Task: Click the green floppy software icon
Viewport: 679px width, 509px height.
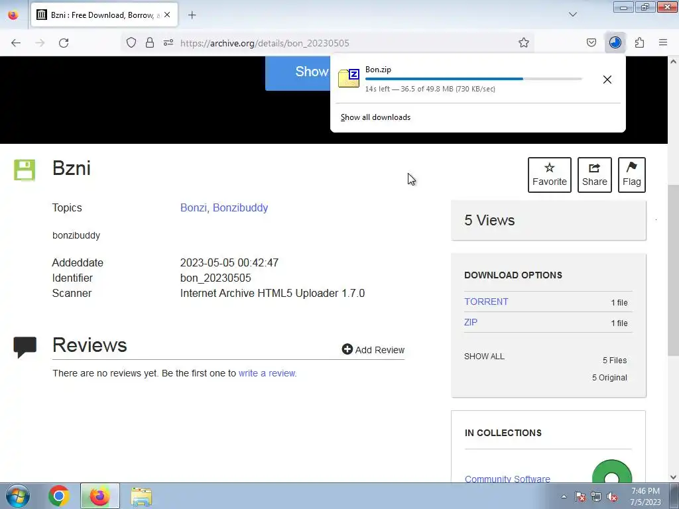Action: pos(25,170)
